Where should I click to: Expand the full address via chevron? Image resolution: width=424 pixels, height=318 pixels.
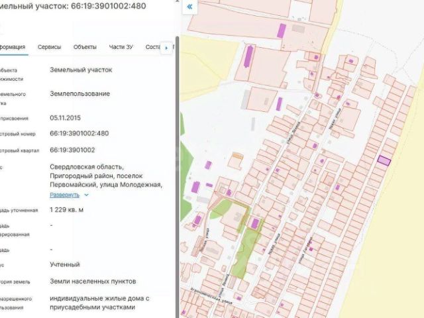click(86, 195)
